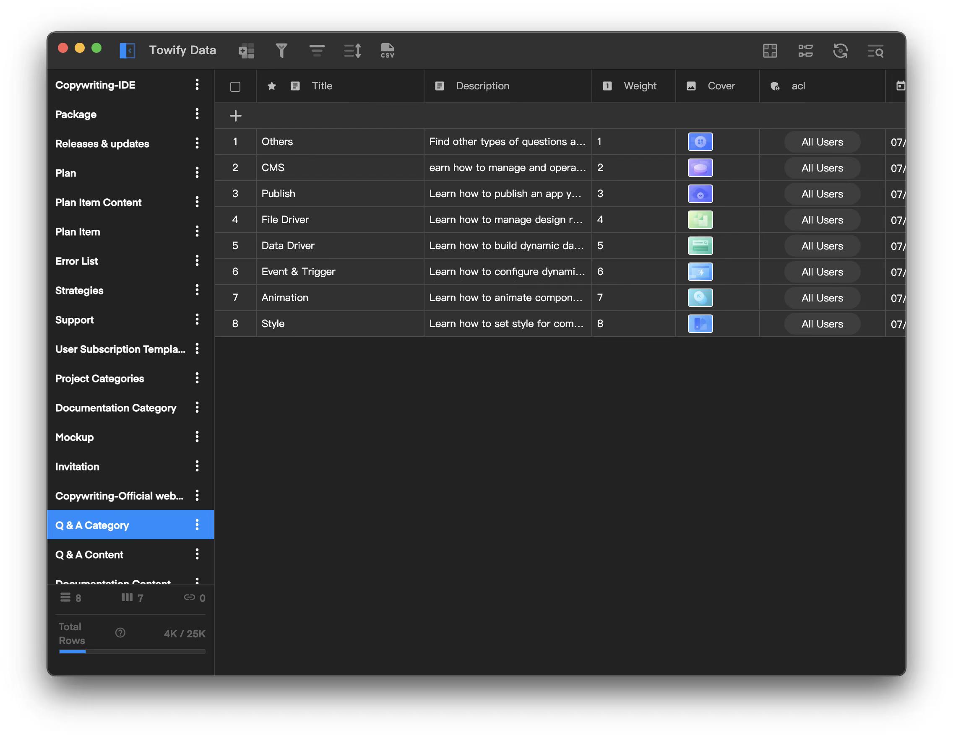Click description cell starting 'Learn how to publish'

pyautogui.click(x=508, y=194)
